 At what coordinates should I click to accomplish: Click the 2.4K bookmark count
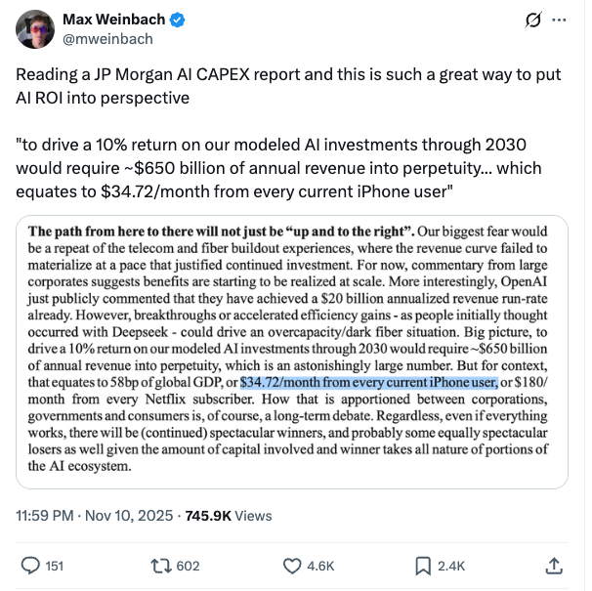(451, 565)
